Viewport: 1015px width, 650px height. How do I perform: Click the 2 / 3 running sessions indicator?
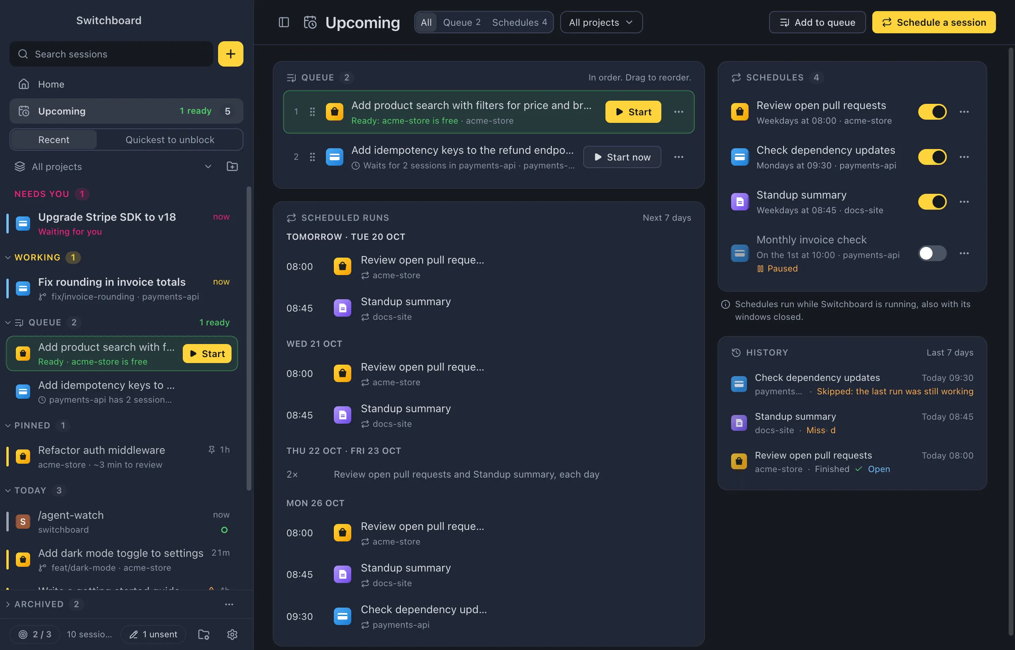point(35,635)
